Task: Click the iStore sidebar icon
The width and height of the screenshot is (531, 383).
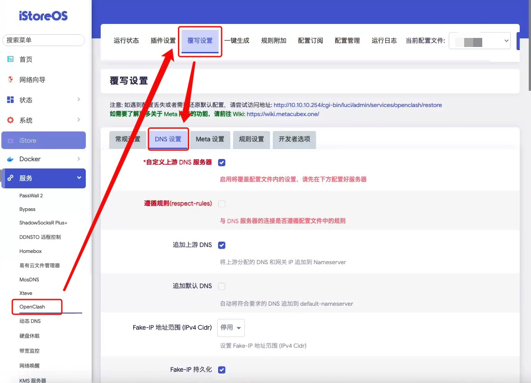Action: (10, 140)
